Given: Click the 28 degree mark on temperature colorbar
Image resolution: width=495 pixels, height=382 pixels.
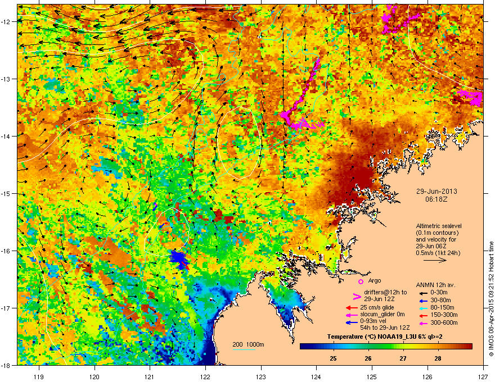Looking at the screenshot, I should pyautogui.click(x=438, y=358).
